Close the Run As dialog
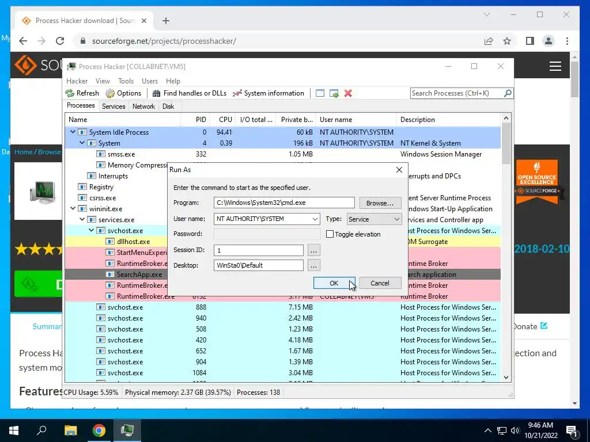 pyautogui.click(x=399, y=170)
